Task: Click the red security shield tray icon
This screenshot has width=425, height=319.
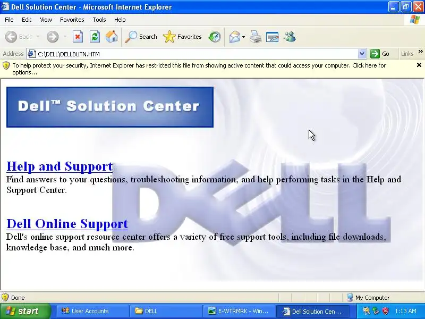Action: (x=385, y=311)
